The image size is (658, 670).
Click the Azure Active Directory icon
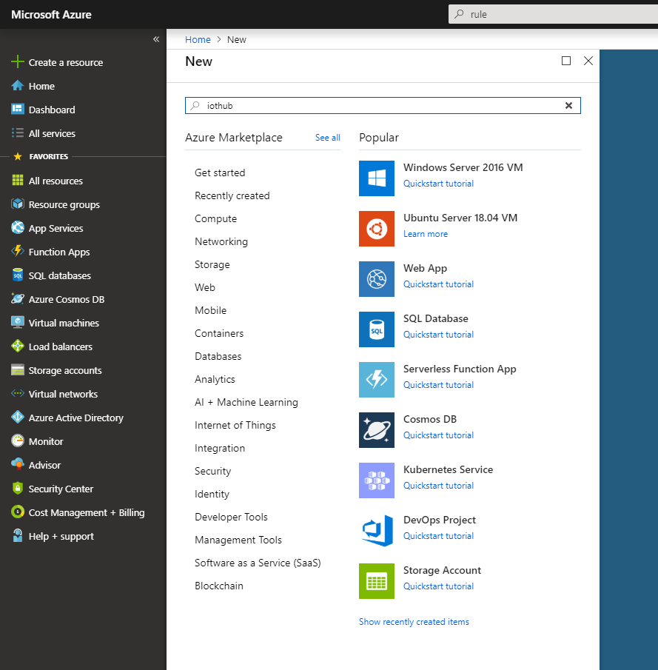click(x=18, y=418)
